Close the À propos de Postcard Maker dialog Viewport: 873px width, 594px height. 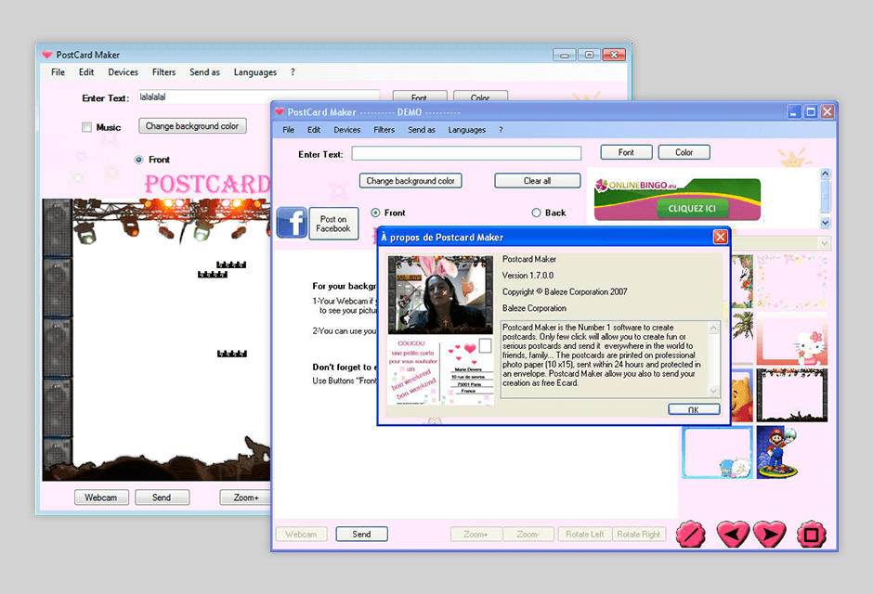pyautogui.click(x=721, y=237)
